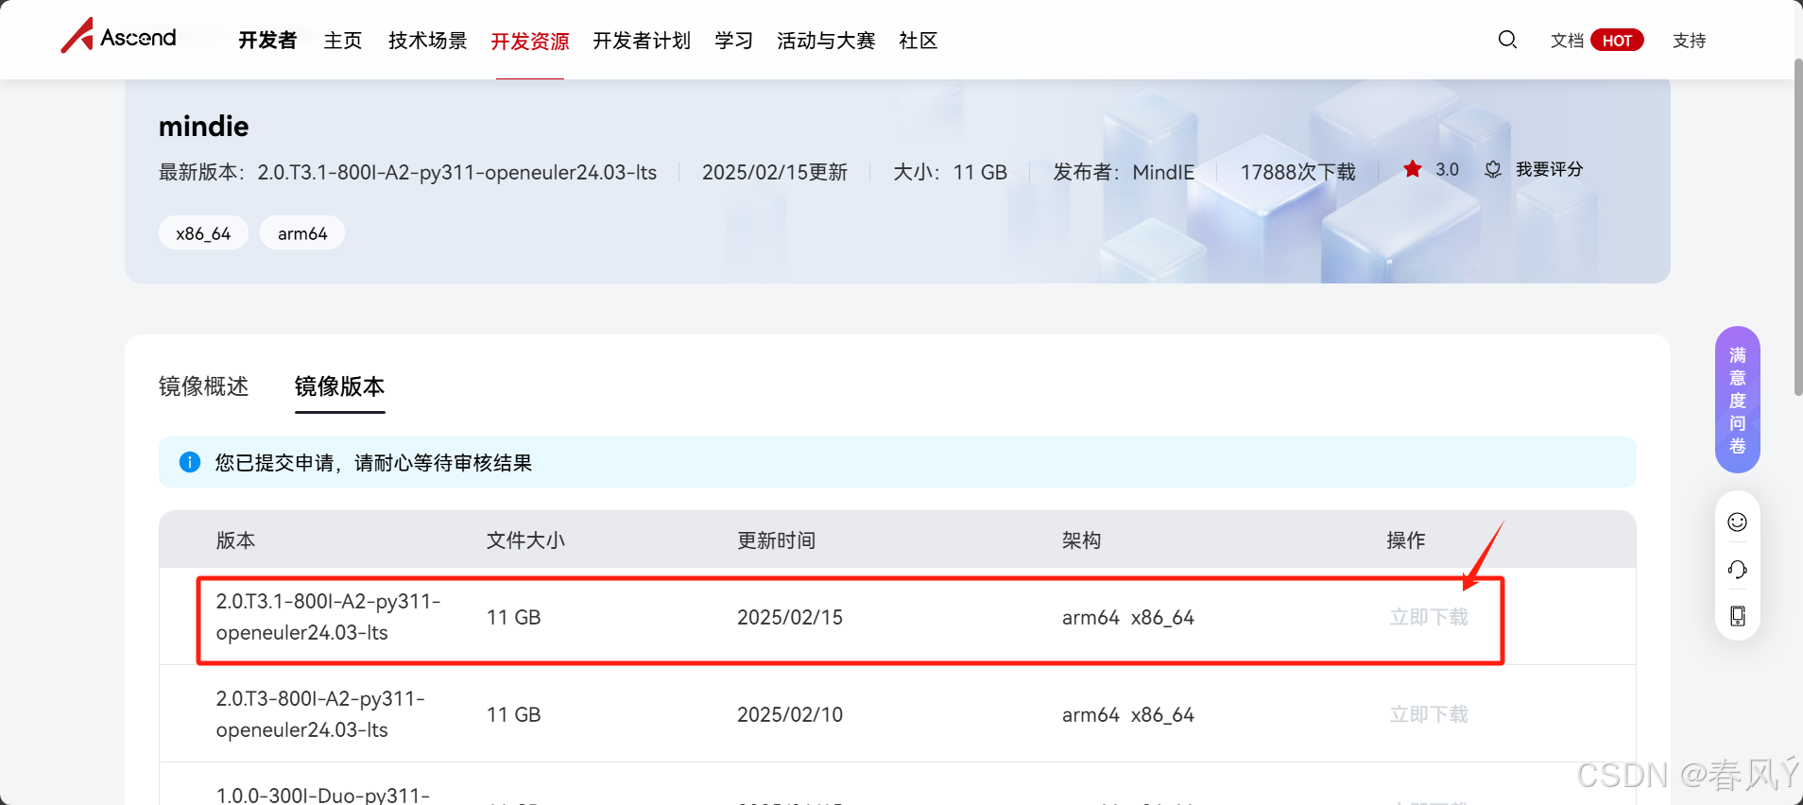Click the 2025/02/15 update date cell
The height and width of the screenshot is (805, 1803).
click(790, 617)
